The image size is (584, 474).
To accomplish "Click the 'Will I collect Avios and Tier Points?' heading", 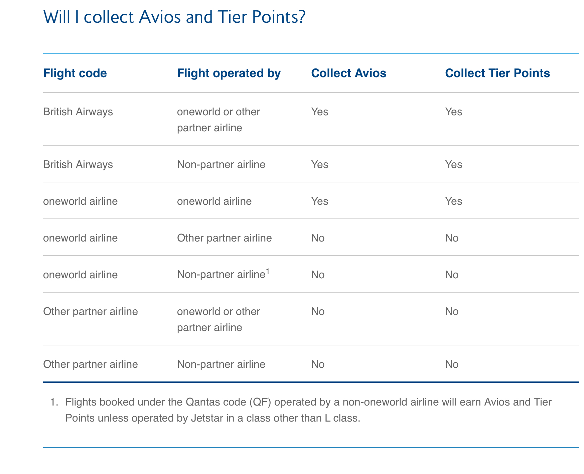I will (174, 17).
